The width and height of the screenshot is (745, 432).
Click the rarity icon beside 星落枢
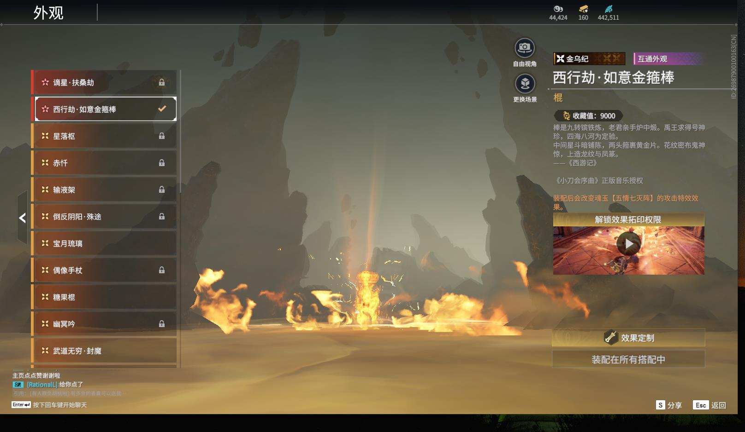point(45,136)
